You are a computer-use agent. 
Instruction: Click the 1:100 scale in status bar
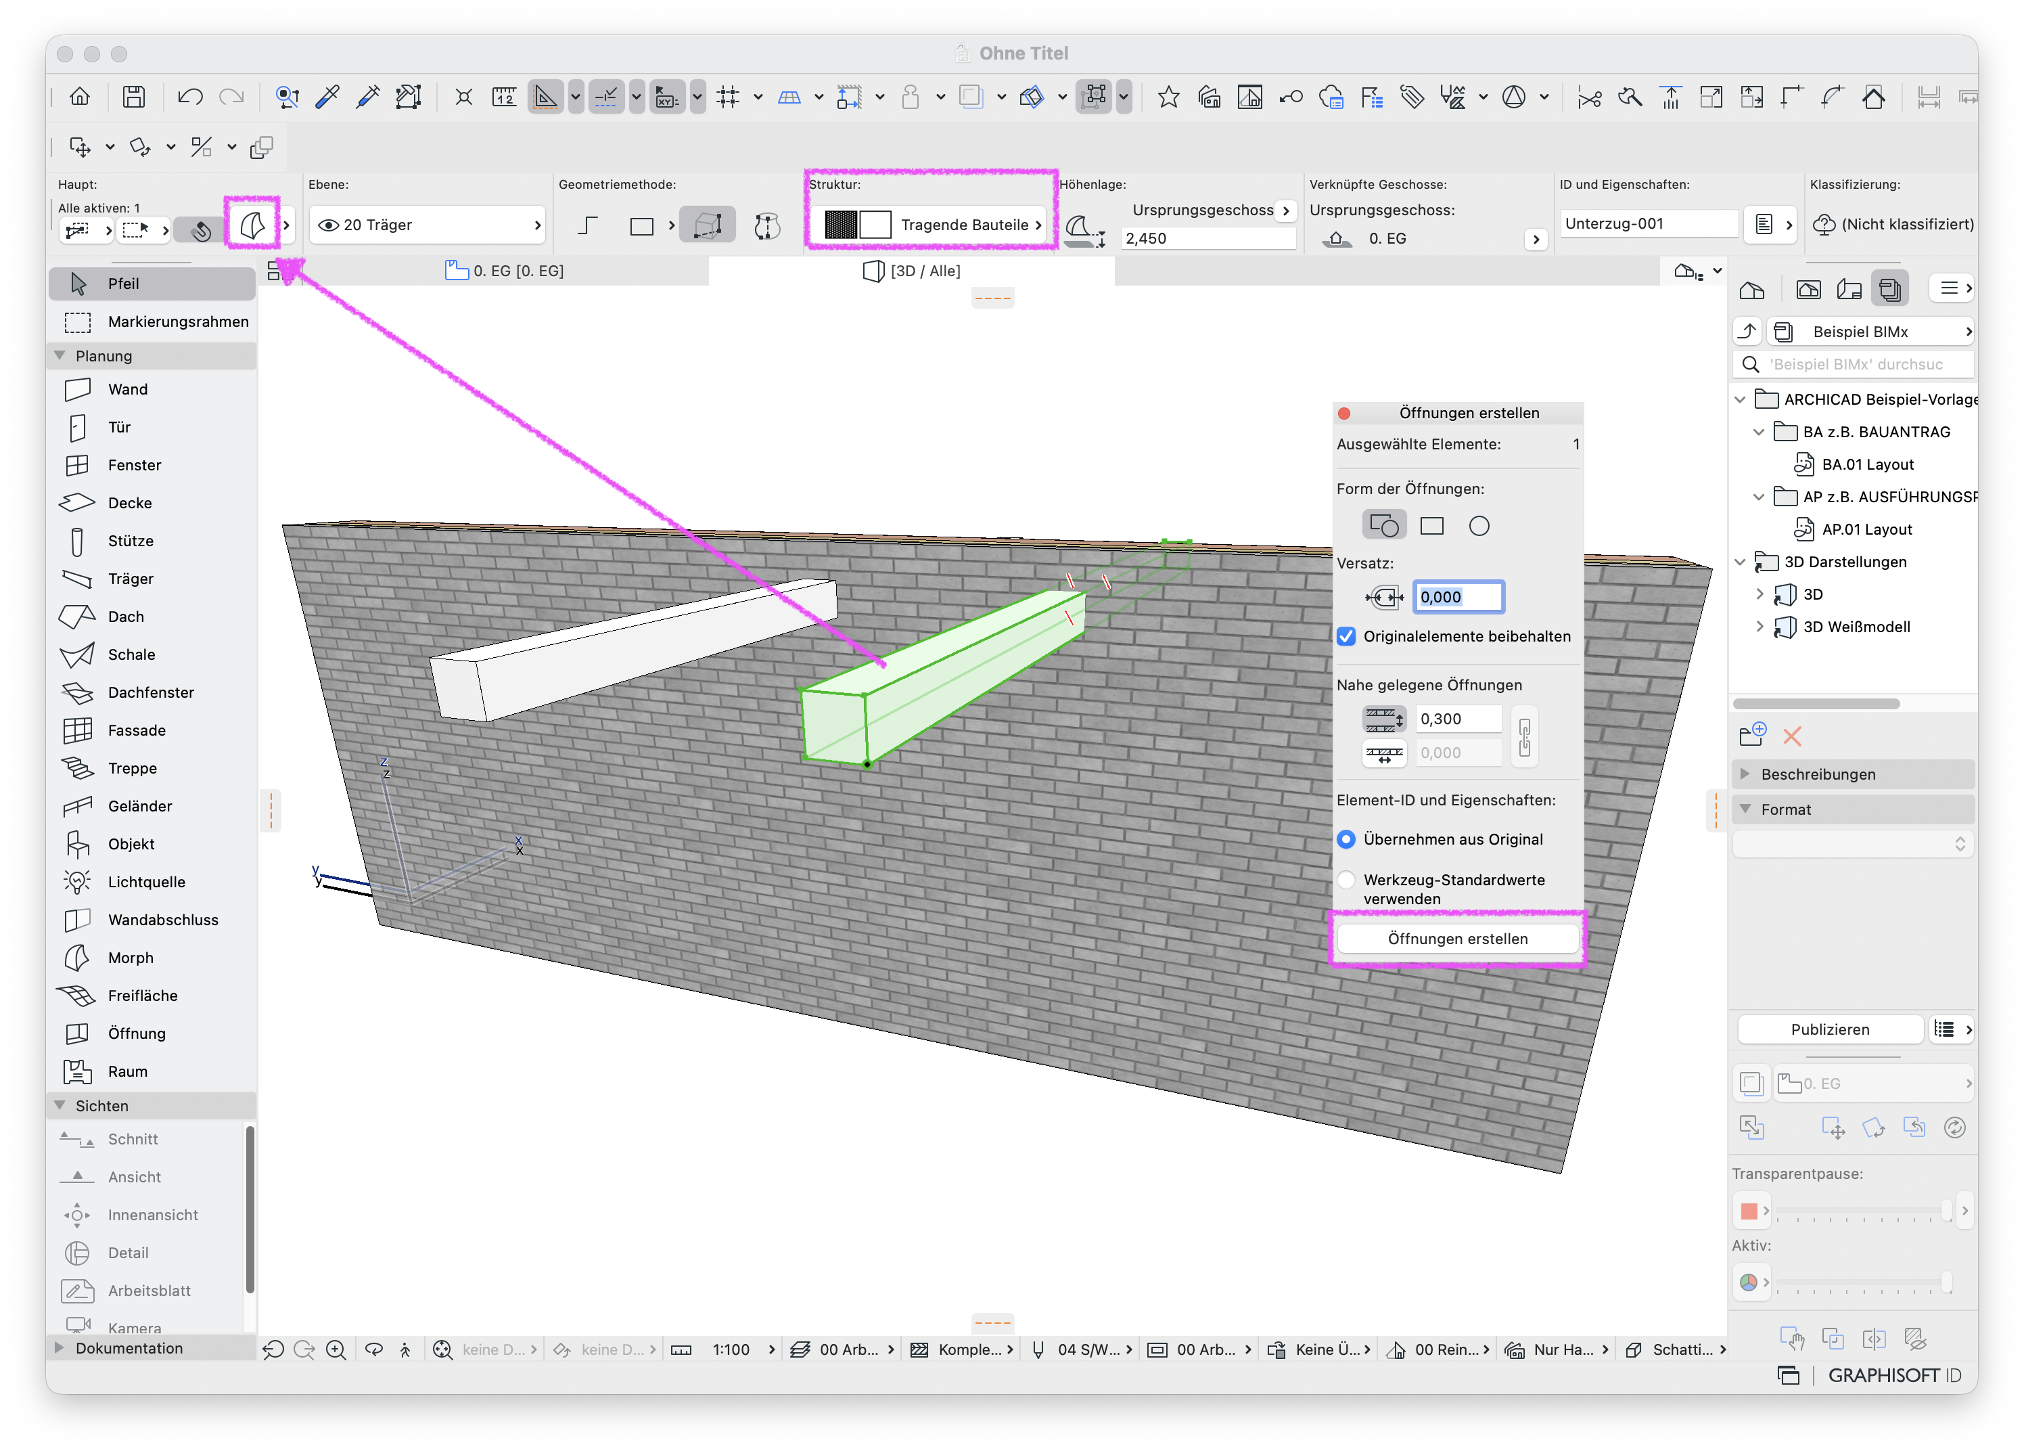(731, 1350)
